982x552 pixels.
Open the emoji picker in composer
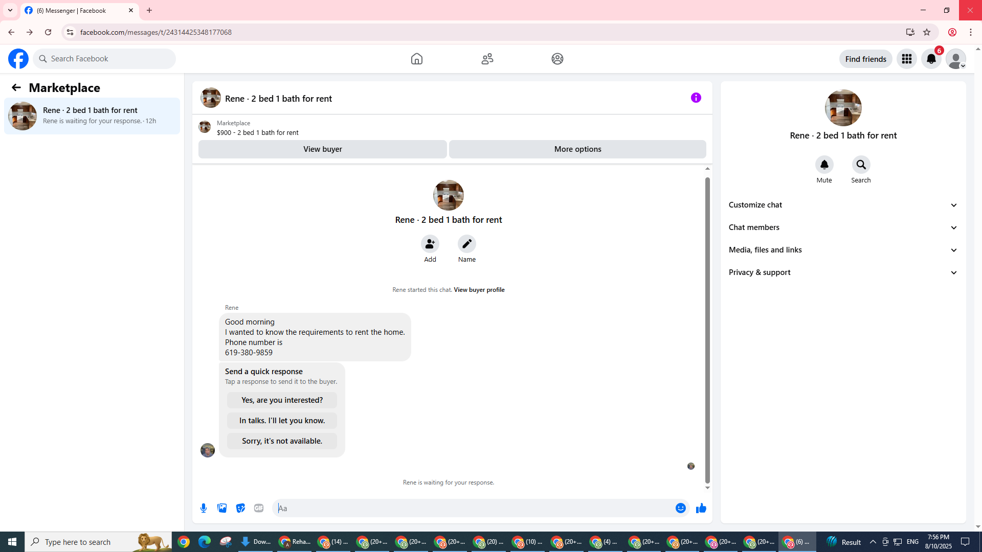[680, 508]
